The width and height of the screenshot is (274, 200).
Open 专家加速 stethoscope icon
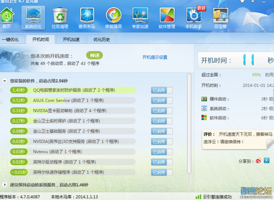tap(140, 17)
